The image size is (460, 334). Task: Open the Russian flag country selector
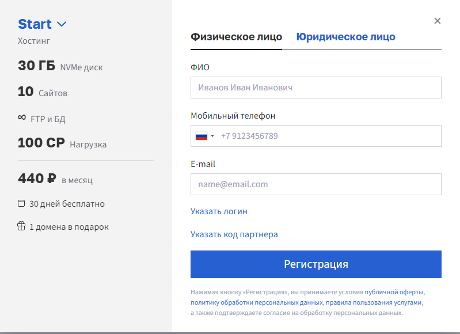(205, 136)
